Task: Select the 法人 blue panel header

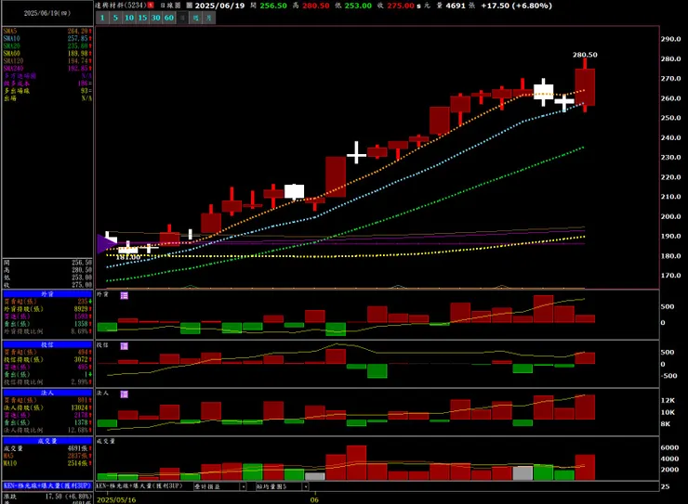Action: 47,393
